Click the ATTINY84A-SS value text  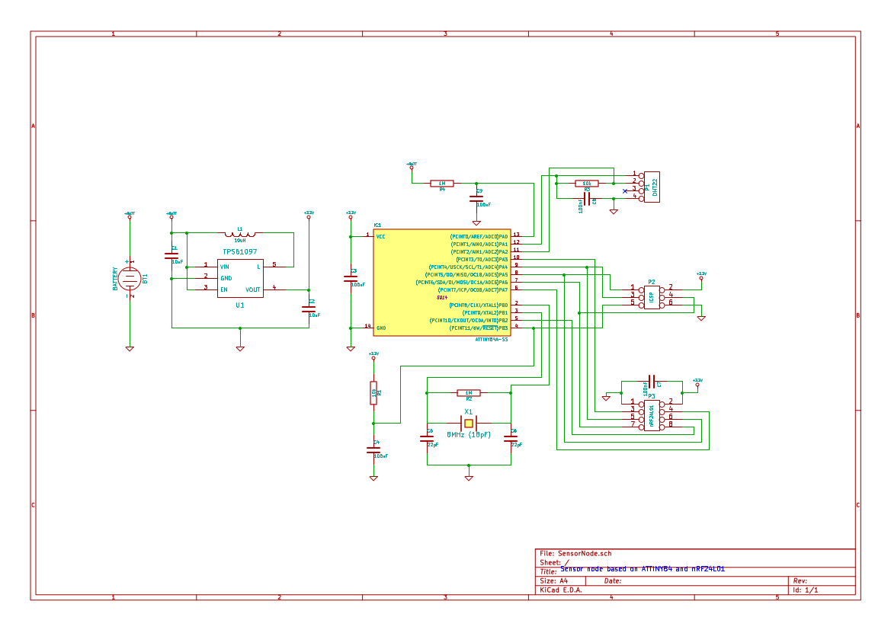click(x=492, y=340)
